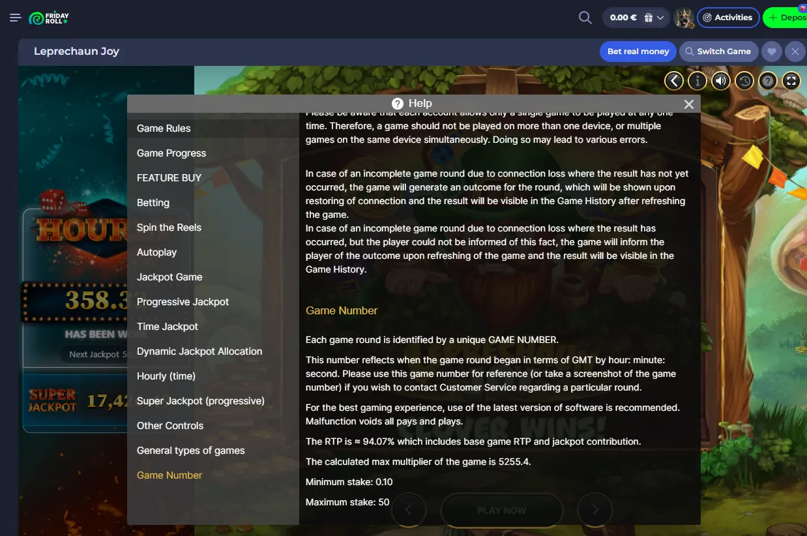Click the green Deposit button

785,18
